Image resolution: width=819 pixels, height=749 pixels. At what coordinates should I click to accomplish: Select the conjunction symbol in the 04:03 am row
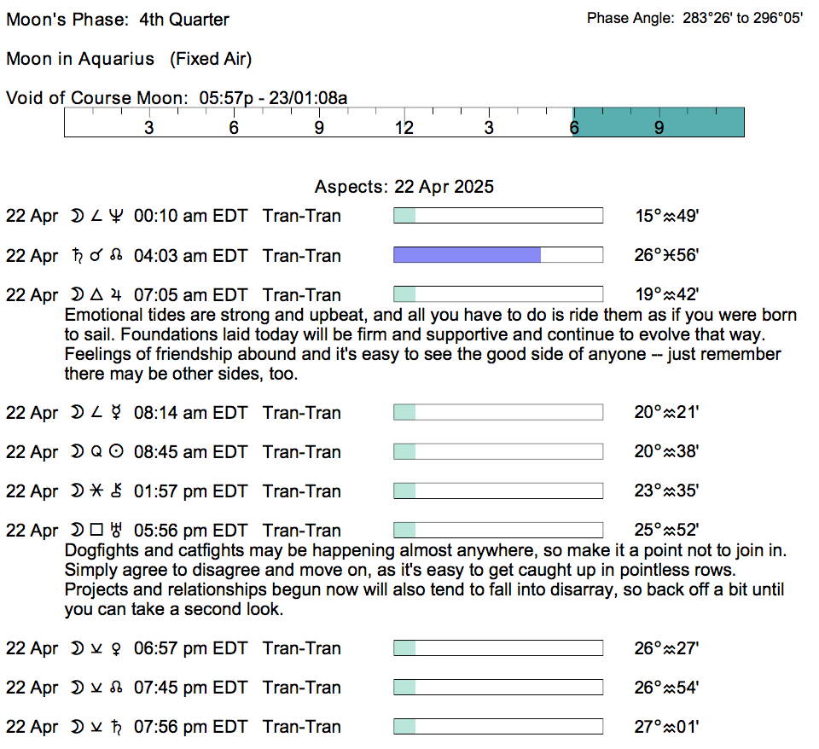[96, 257]
